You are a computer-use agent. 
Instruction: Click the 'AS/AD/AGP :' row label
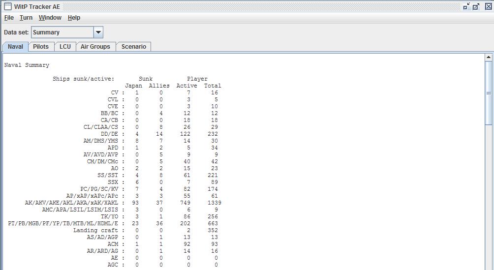pyautogui.click(x=106, y=238)
